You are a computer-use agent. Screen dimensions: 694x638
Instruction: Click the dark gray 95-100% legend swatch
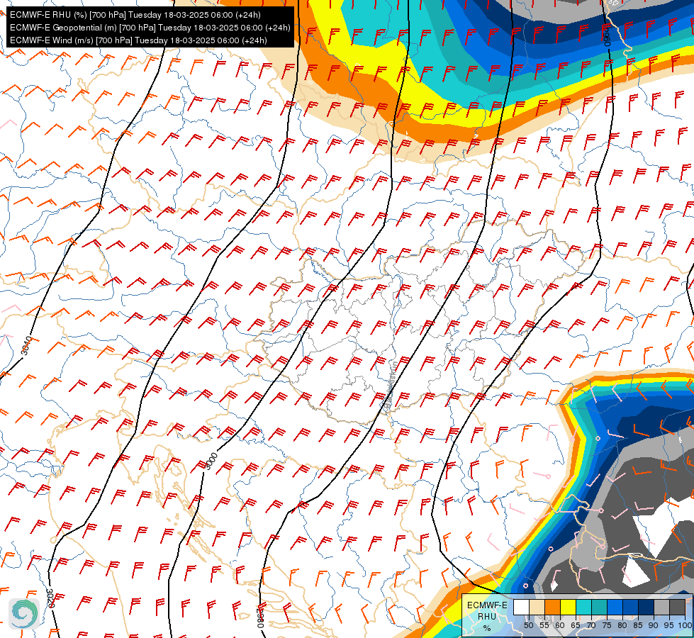(677, 607)
